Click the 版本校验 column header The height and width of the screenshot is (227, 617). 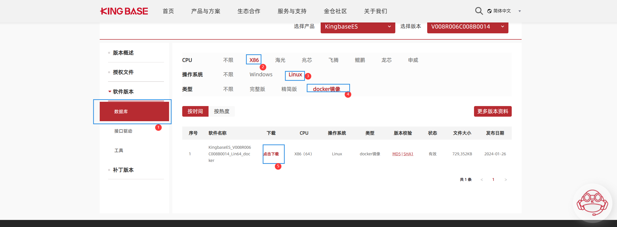tap(403, 133)
